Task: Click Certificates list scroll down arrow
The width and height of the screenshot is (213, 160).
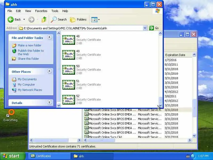Action: click(194, 136)
